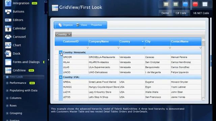Screen dimensions: 216x121
Task: Switch to the Demo tab
Action: coord(165,13)
